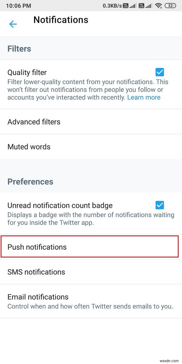Tap the second VoLTE indicator icon
Screen dimensions: 182x364
click(x=141, y=5)
